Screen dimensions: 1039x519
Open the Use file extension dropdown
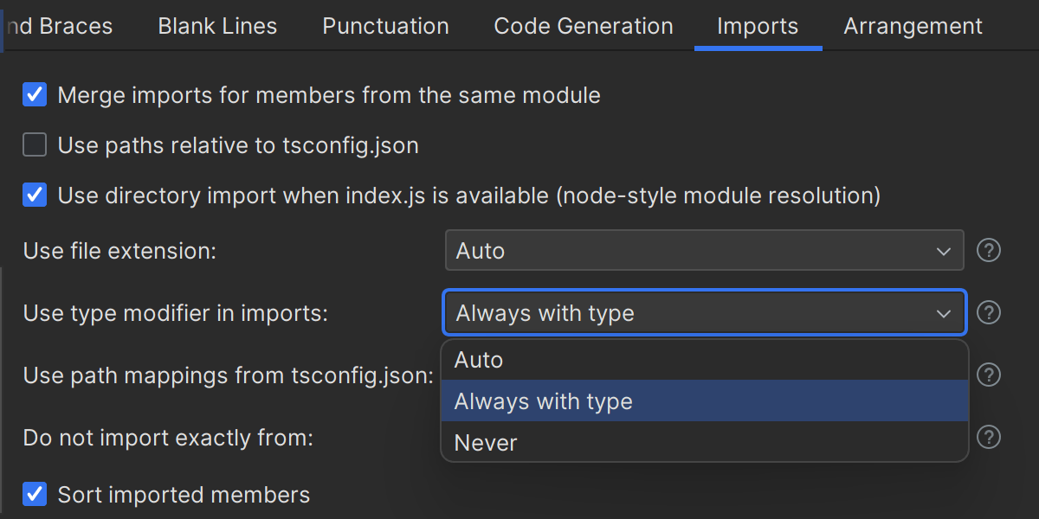[x=704, y=251]
